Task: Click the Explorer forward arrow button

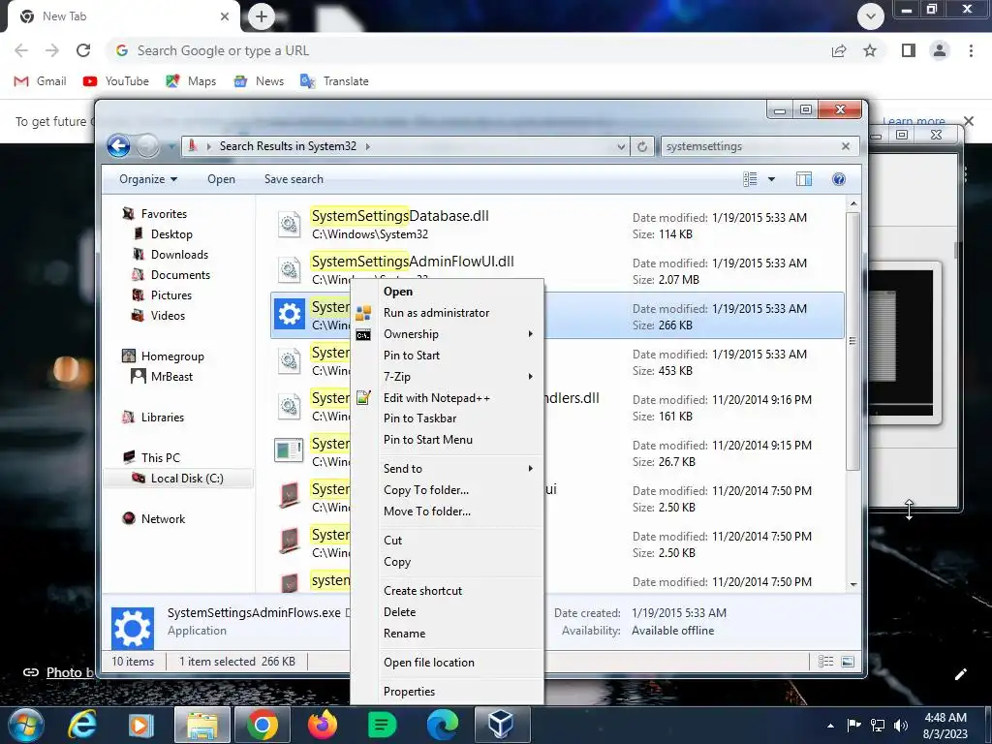Action: coord(148,146)
